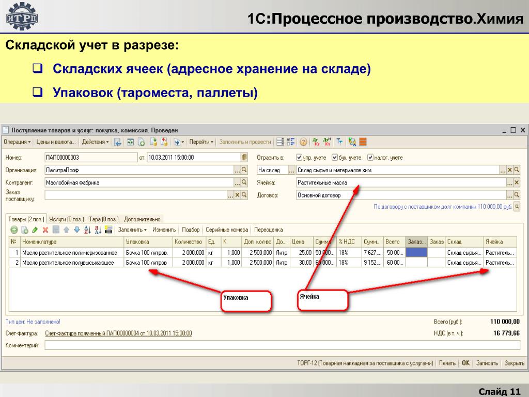
Task: Switch to the Товары (2 поз.) tab
Action: click(26, 219)
